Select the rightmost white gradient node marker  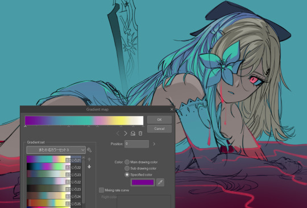143,127
